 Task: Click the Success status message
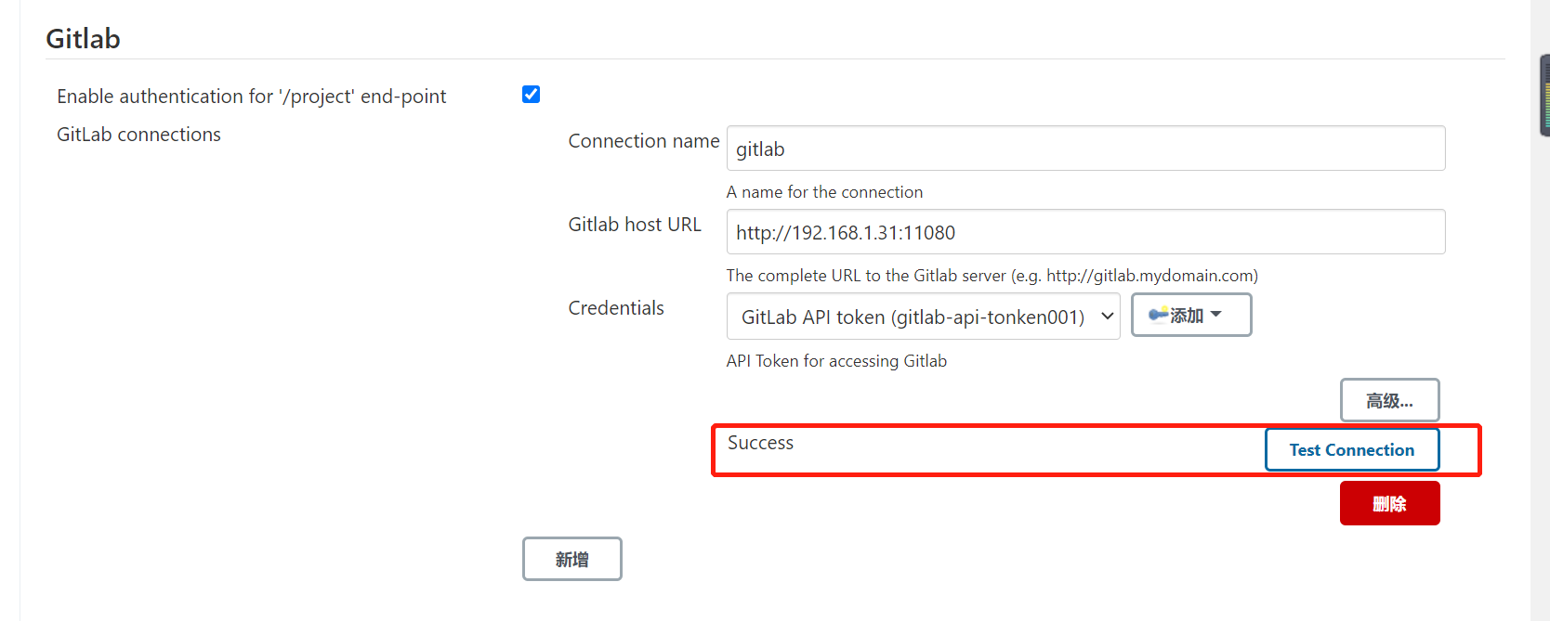(x=760, y=443)
